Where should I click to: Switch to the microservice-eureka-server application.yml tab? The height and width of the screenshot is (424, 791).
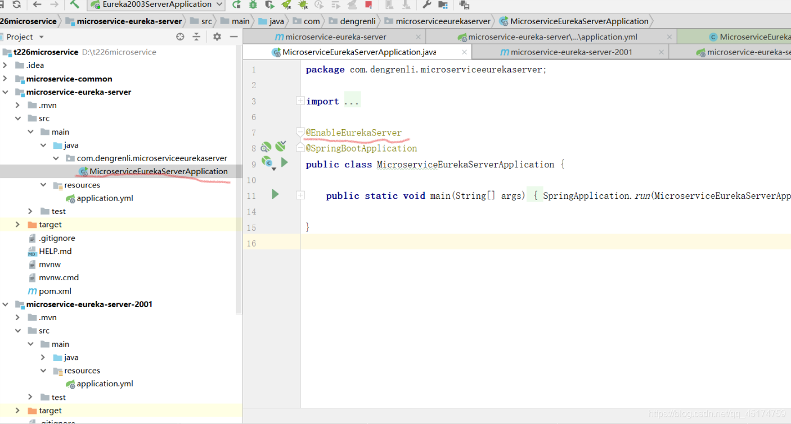552,37
